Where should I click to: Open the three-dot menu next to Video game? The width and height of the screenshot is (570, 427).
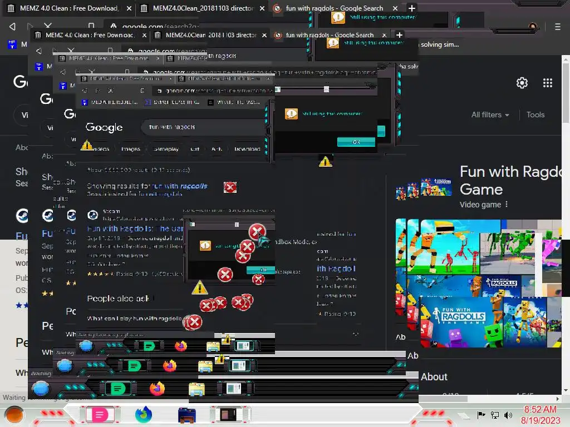pos(507,205)
